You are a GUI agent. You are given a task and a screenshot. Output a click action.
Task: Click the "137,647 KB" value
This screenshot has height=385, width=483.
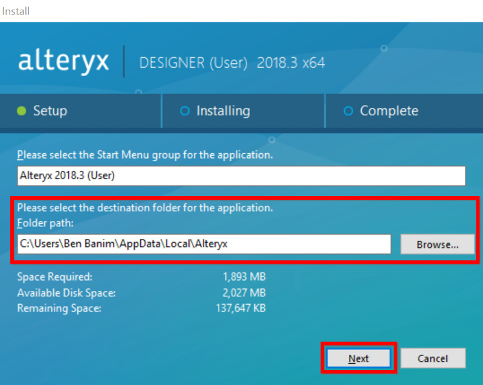pyautogui.click(x=241, y=308)
